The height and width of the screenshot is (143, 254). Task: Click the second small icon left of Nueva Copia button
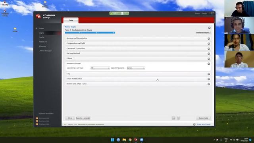178,118
